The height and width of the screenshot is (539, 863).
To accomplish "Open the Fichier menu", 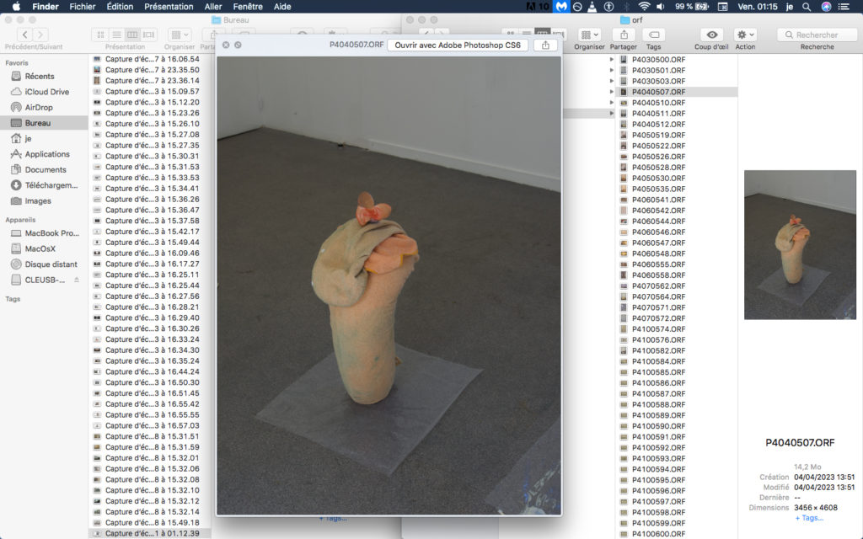I will pyautogui.click(x=83, y=7).
